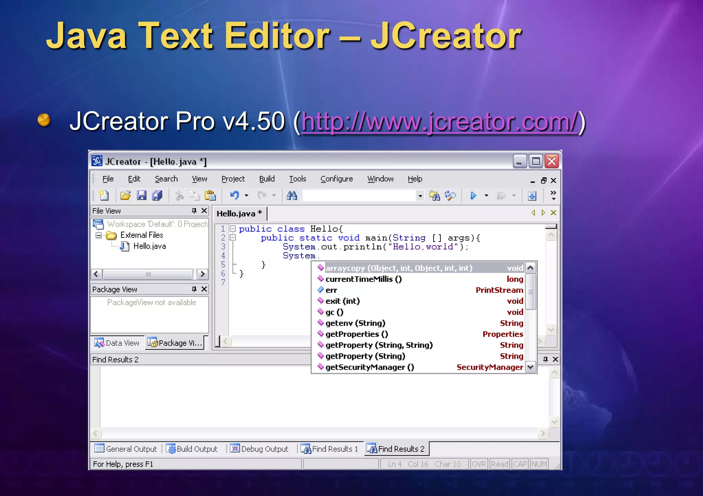Click the Paste clipboard icon
This screenshot has width=703, height=496.
(210, 196)
